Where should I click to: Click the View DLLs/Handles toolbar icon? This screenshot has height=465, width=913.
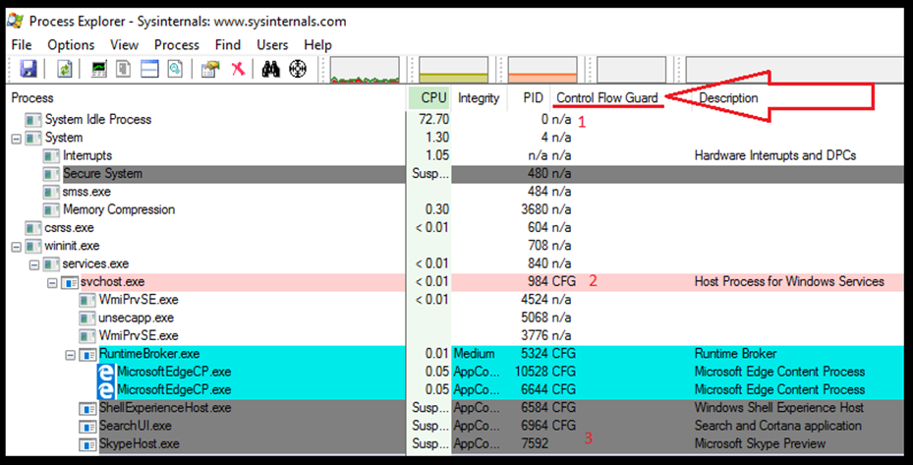pyautogui.click(x=175, y=70)
